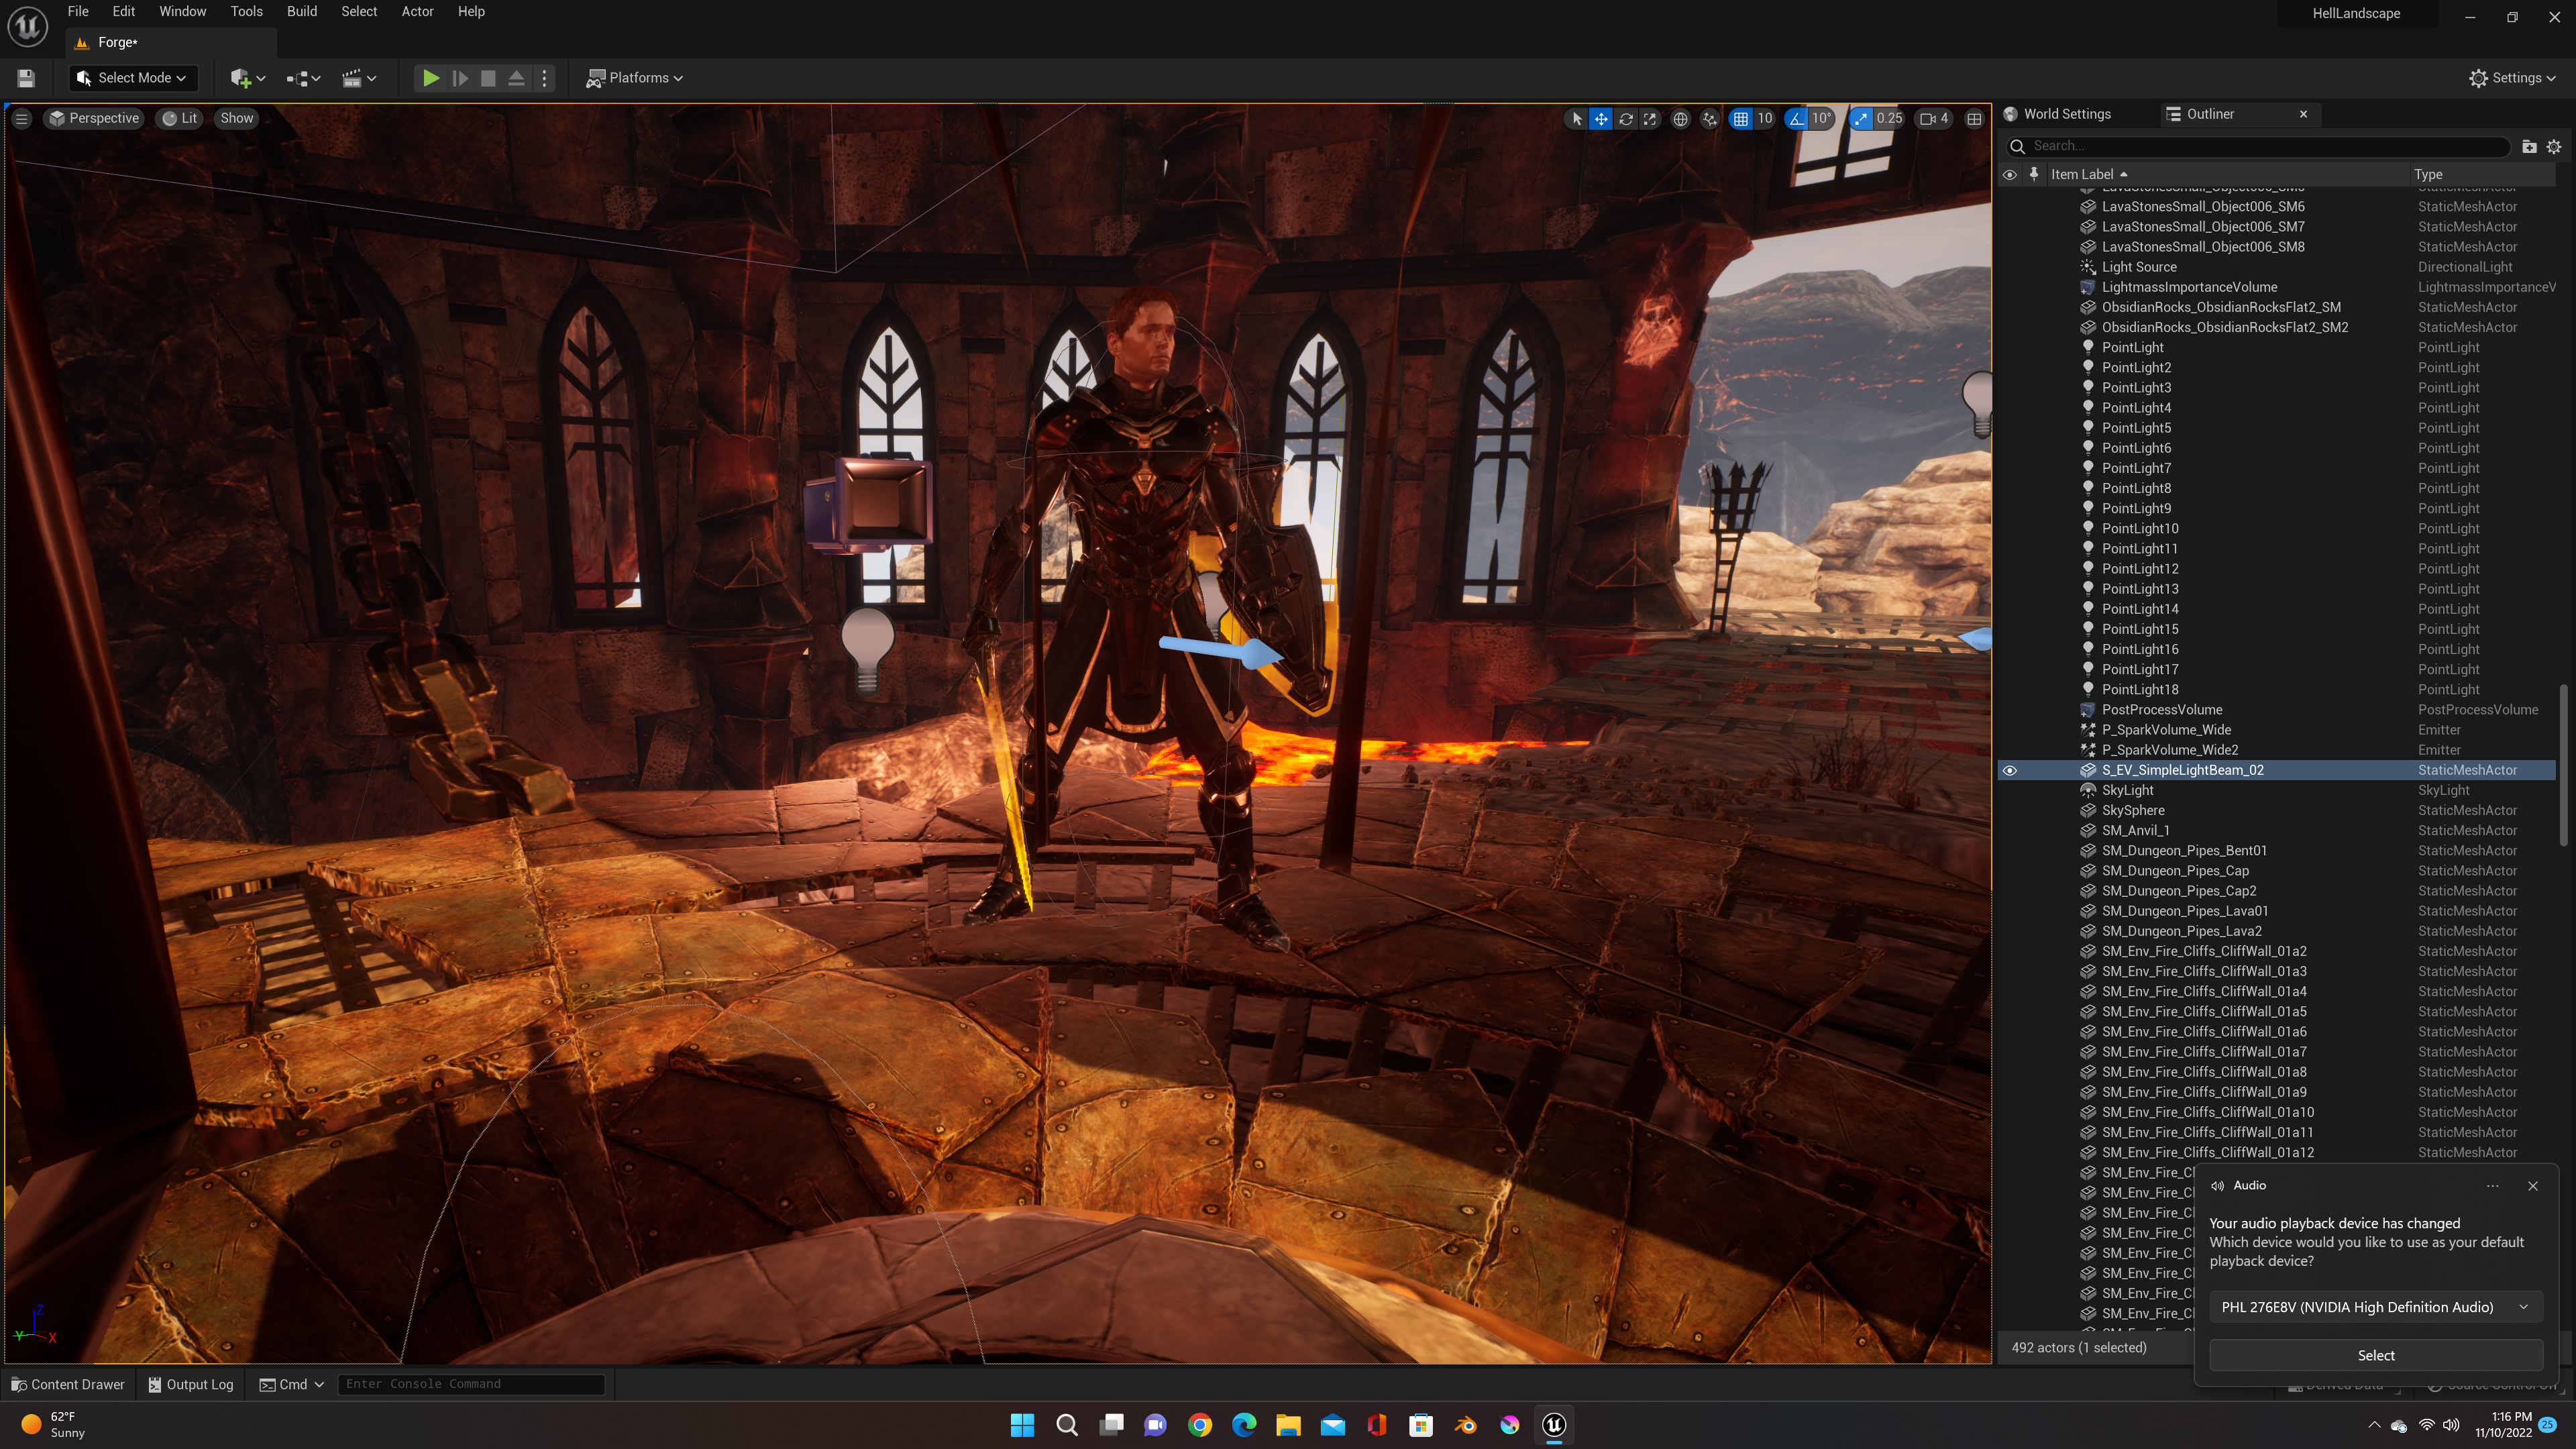Open Outliner settings gear
The image size is (2576, 1449).
2555,146
